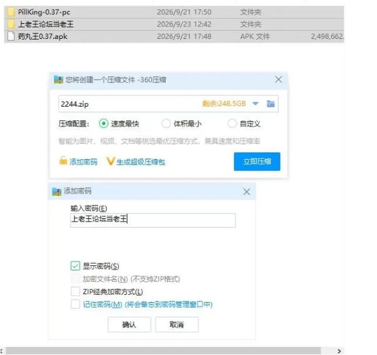Focus the 输入密码 password field
The height and width of the screenshot is (355, 377).
click(153, 220)
